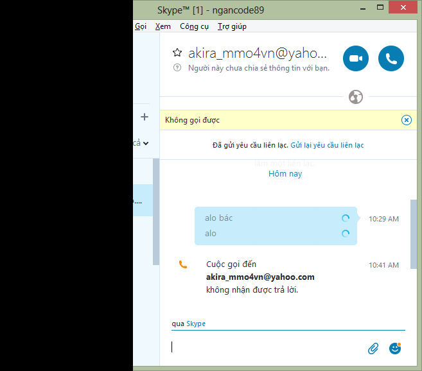Screen dimensions: 422x371
Task: Click bold 'akira_mmo4vn@yahoo.com' in call entry
Action: coord(260,277)
